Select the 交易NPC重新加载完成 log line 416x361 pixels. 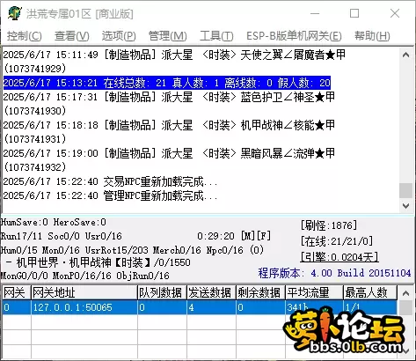(110, 181)
